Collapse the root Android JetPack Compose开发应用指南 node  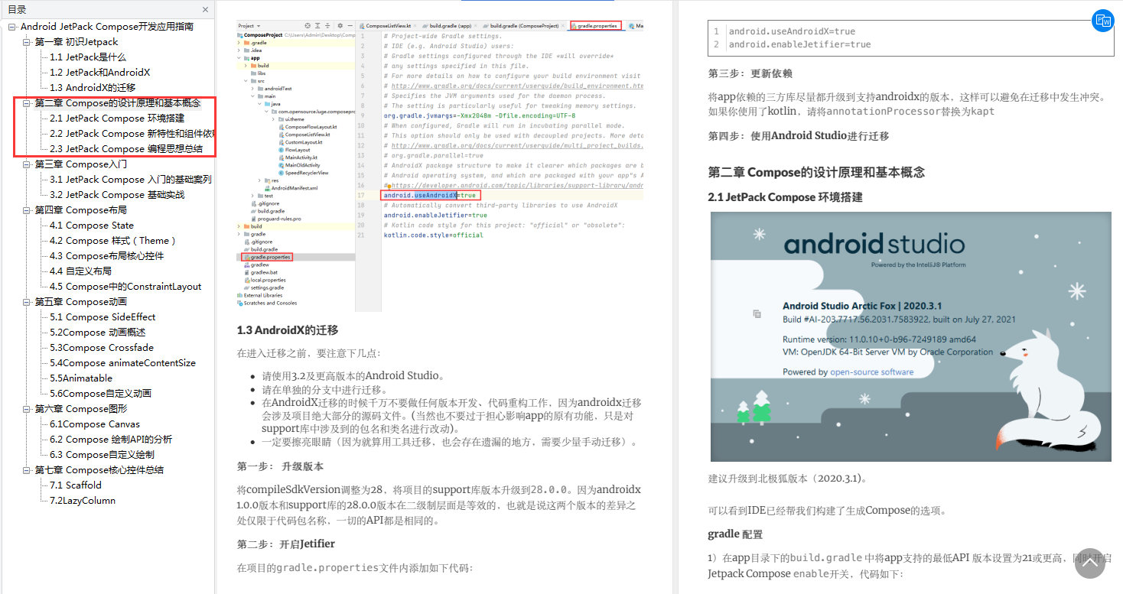pyautogui.click(x=12, y=27)
